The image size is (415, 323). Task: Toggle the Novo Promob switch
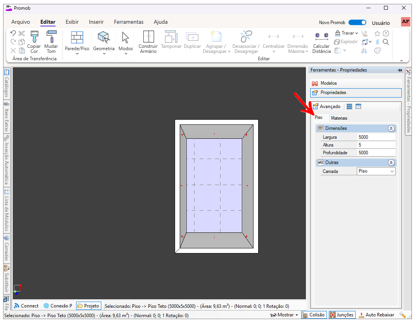357,23
